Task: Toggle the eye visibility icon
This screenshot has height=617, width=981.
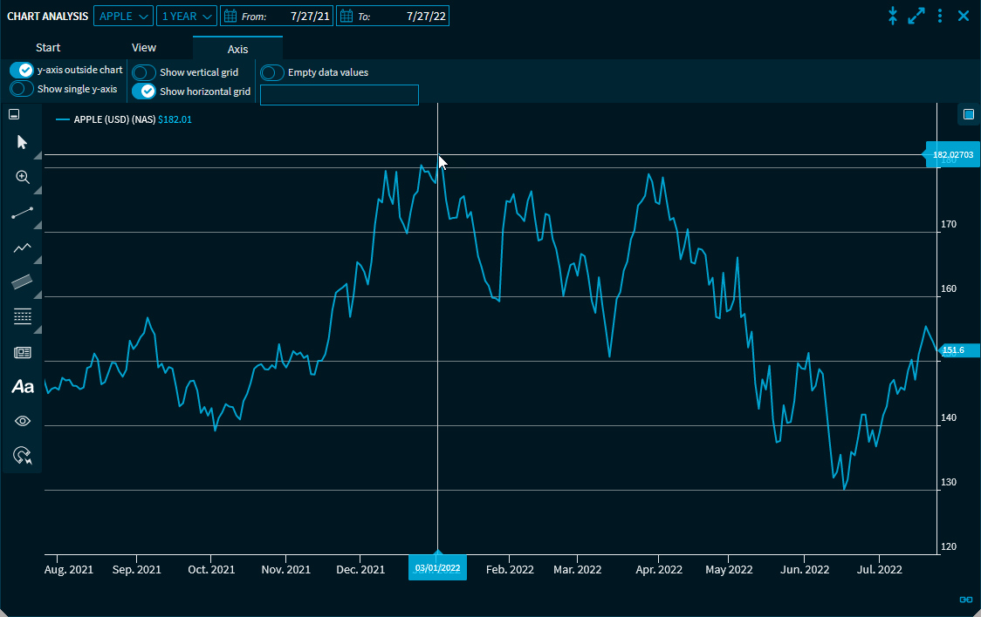Action: click(x=23, y=421)
